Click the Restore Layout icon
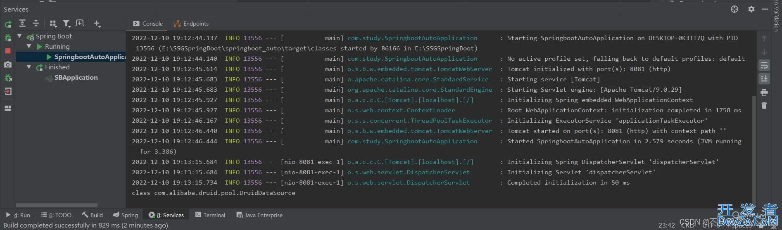The height and width of the screenshot is (230, 782). [7, 108]
